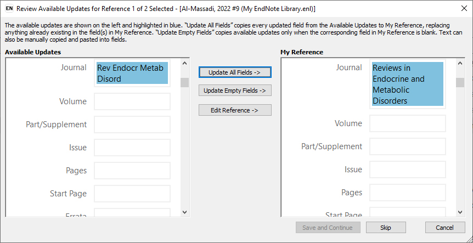Cancel the review updates dialog
Image resolution: width=473 pixels, height=243 pixels.
tap(445, 228)
